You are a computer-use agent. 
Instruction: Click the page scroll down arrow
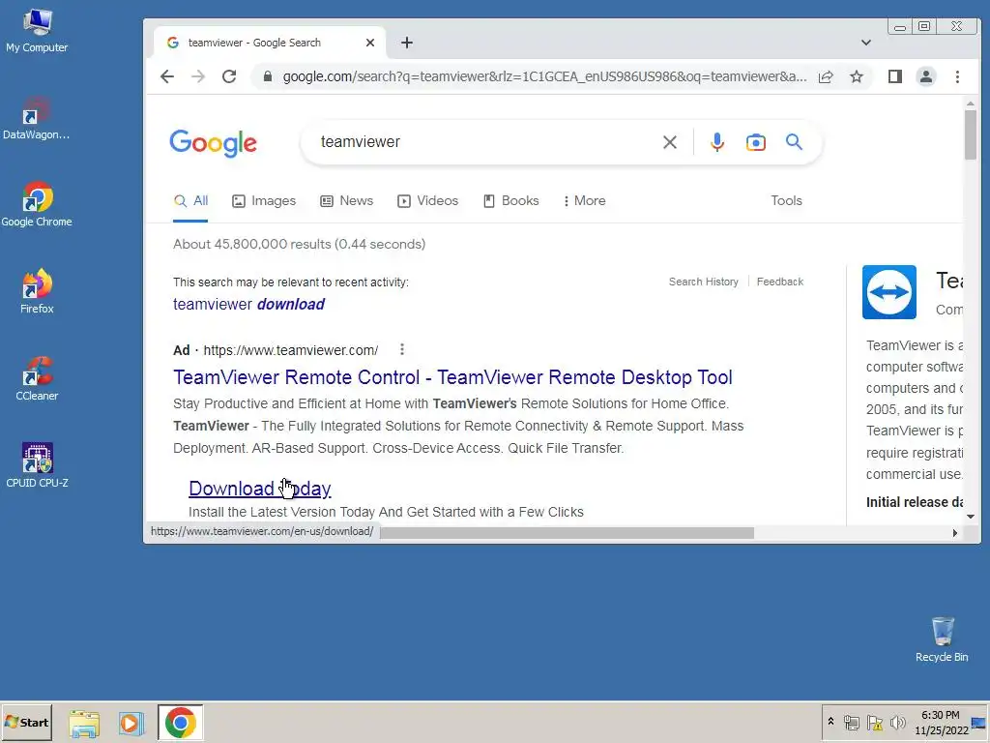[x=971, y=517]
